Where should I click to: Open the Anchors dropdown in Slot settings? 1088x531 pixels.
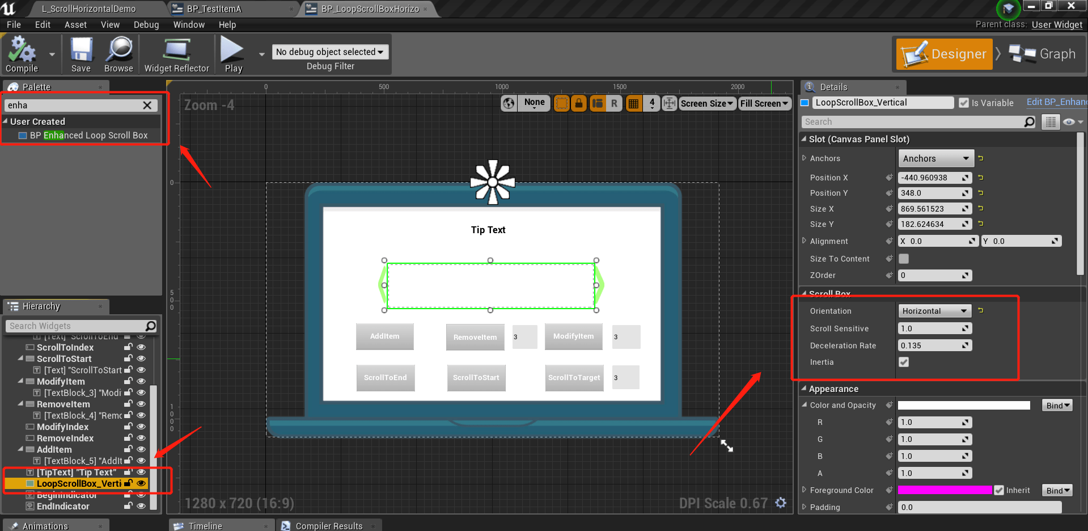(935, 158)
